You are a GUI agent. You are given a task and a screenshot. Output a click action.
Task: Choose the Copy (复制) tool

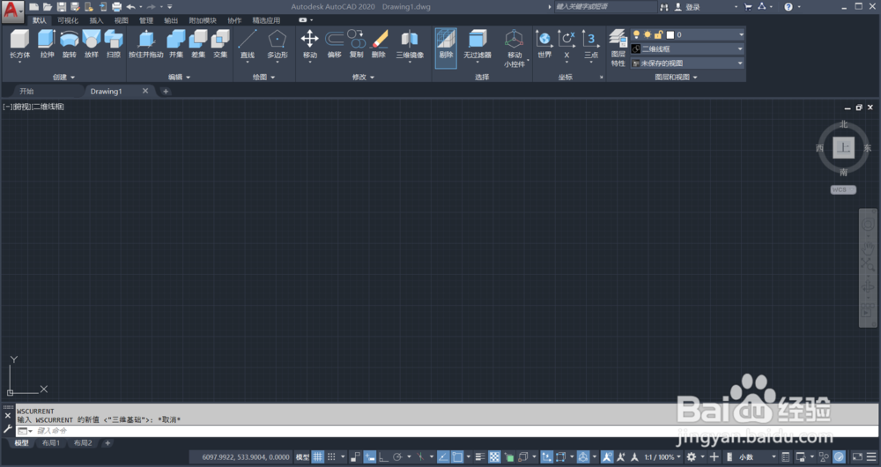pos(356,44)
